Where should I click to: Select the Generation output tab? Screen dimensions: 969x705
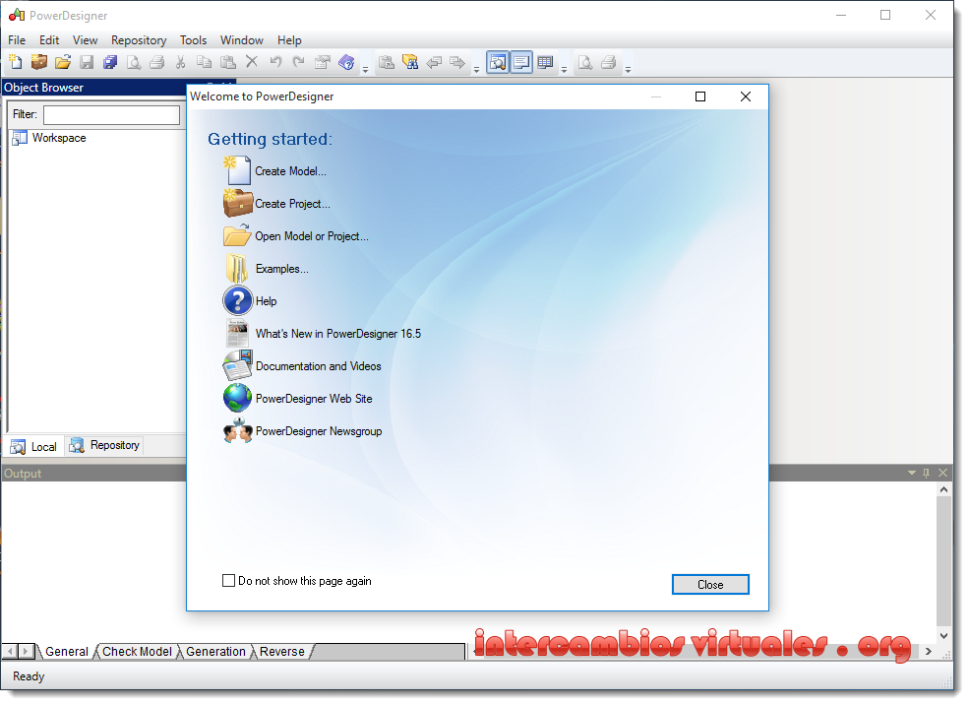[x=215, y=651]
